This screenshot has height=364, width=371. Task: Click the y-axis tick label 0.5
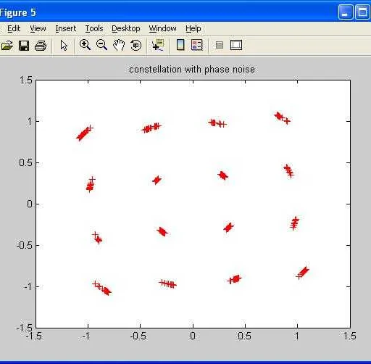click(25, 162)
